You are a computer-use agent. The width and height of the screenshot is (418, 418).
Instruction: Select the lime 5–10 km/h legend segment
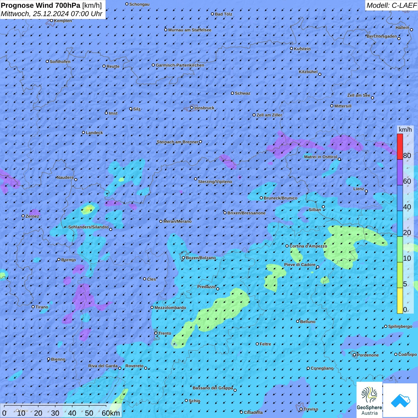pyautogui.click(x=400, y=275)
